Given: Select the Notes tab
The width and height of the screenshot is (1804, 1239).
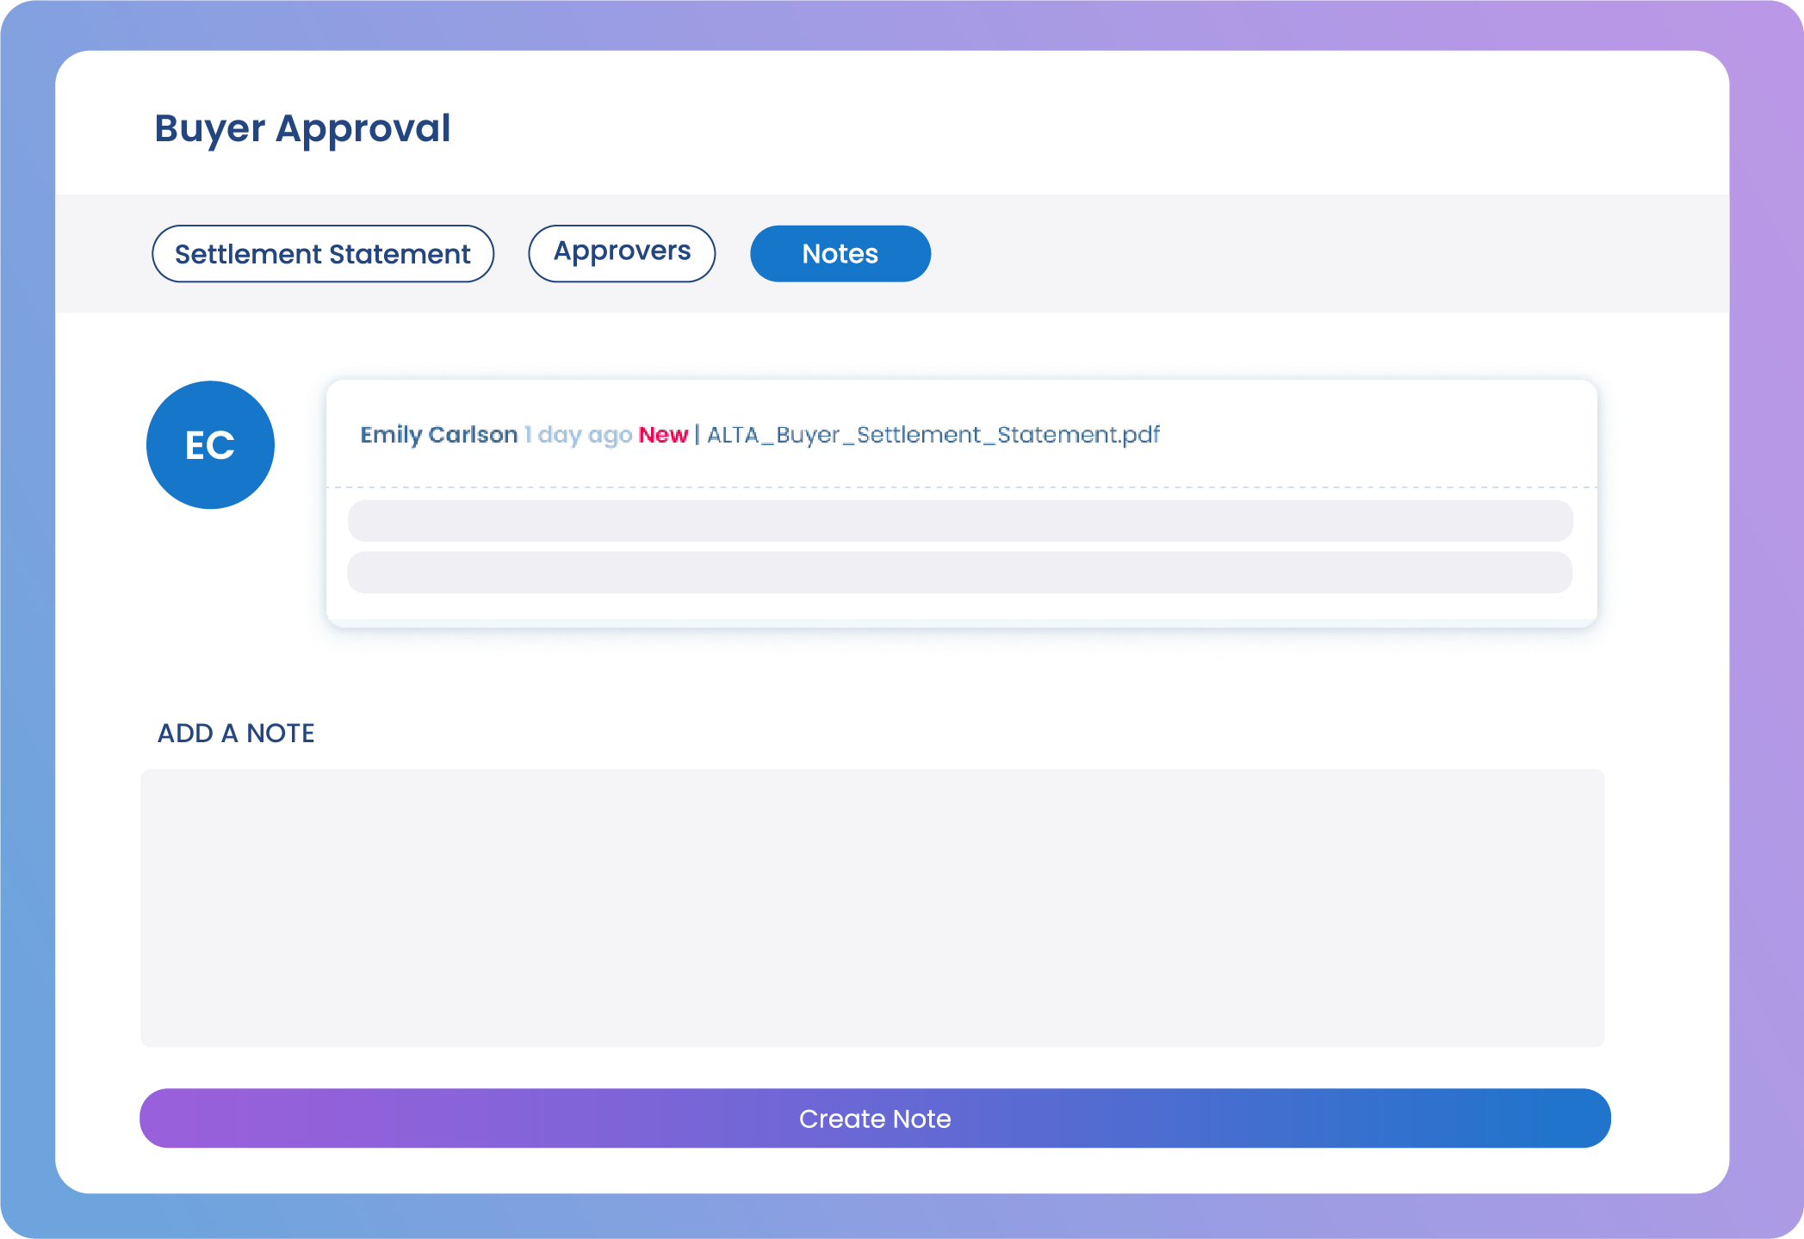Looking at the screenshot, I should 840,254.
